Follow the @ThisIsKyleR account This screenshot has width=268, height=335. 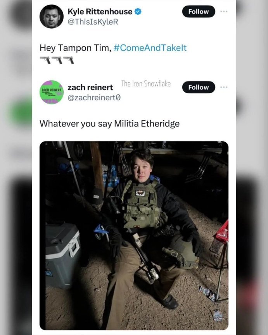coord(199,12)
